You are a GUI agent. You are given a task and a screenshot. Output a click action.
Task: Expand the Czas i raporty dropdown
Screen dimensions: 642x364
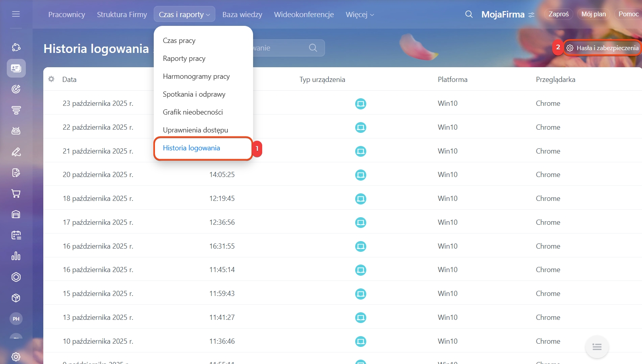[184, 14]
